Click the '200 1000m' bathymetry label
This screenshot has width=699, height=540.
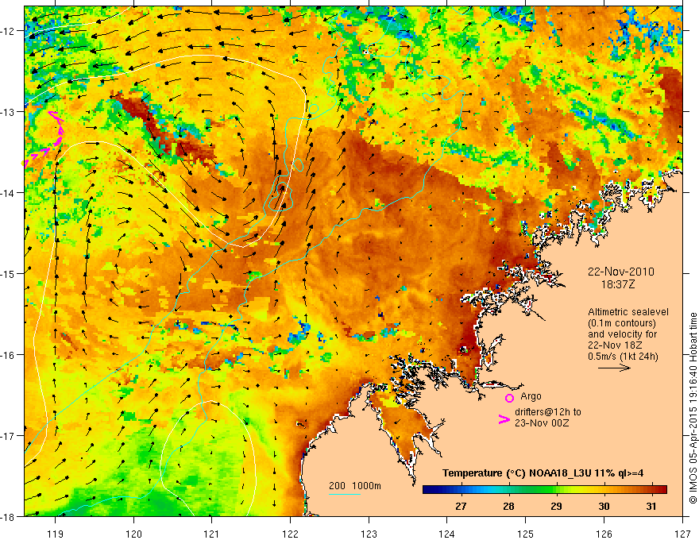point(355,486)
